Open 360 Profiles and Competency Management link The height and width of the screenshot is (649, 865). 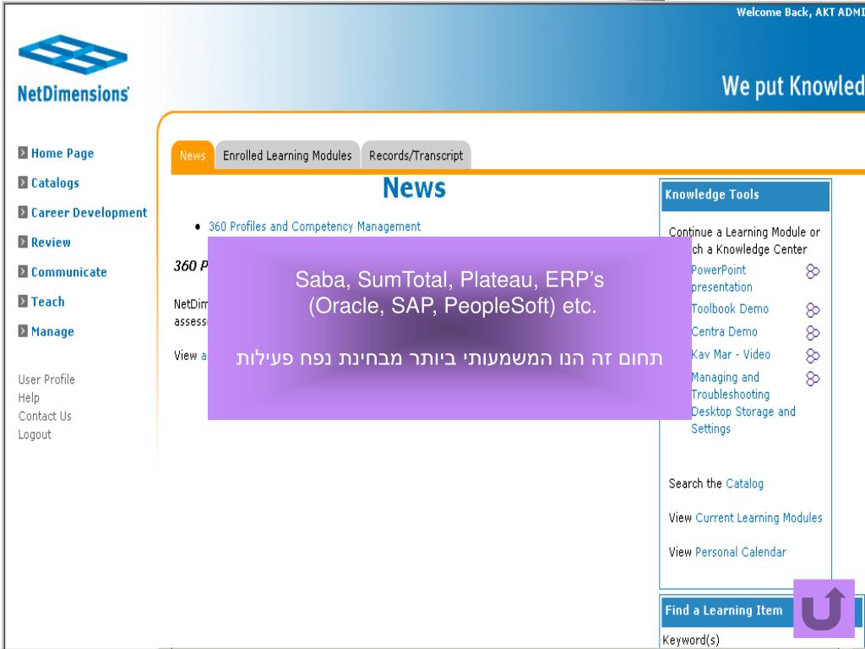click(x=314, y=226)
